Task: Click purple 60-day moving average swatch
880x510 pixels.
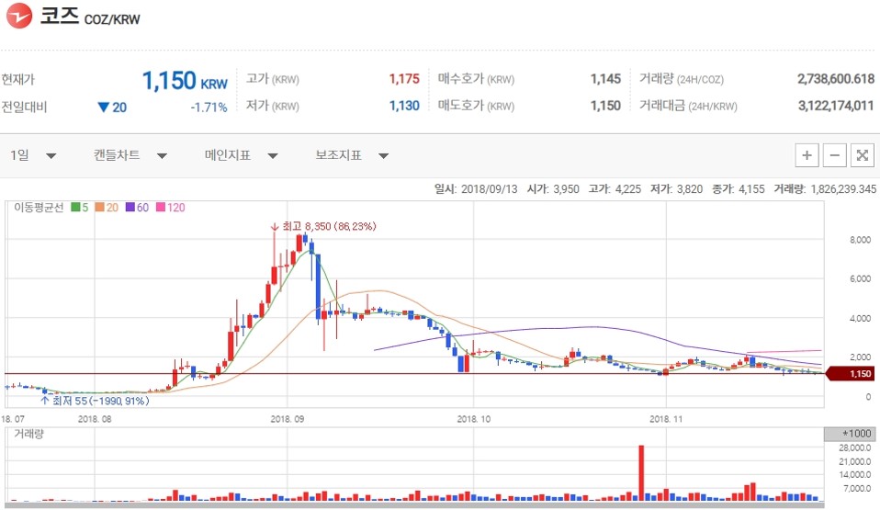Action: point(130,208)
